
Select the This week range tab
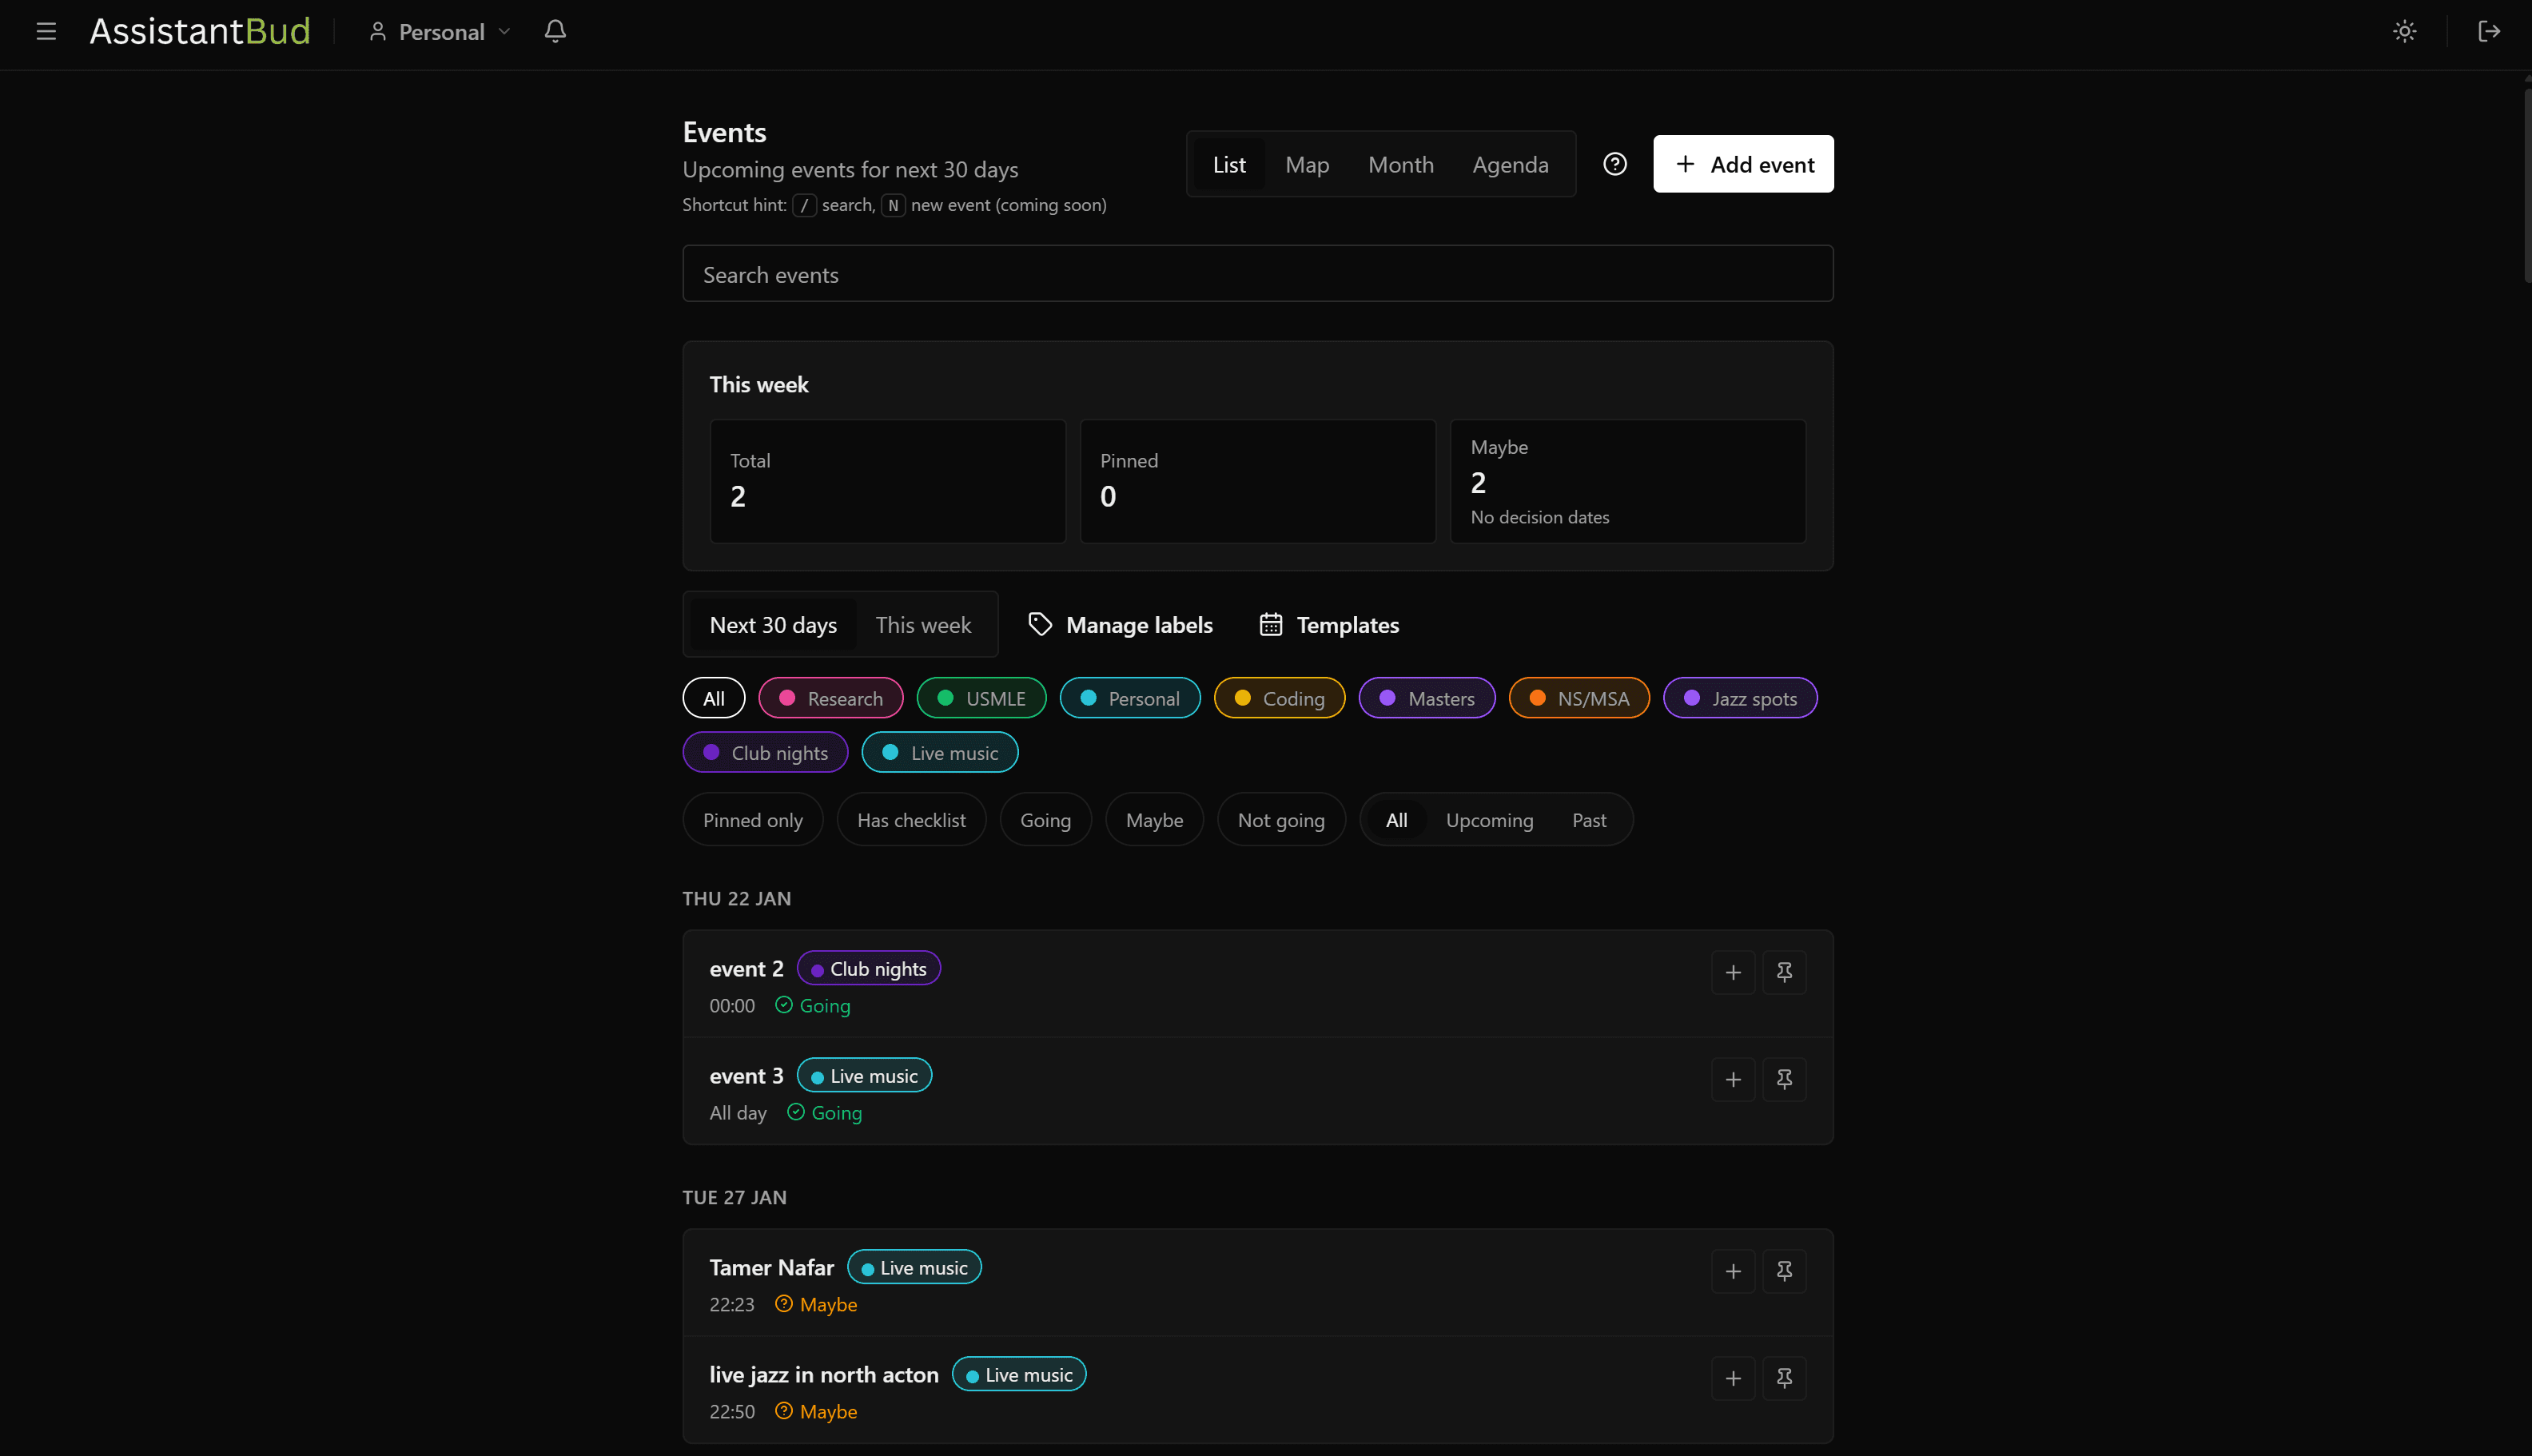923,625
